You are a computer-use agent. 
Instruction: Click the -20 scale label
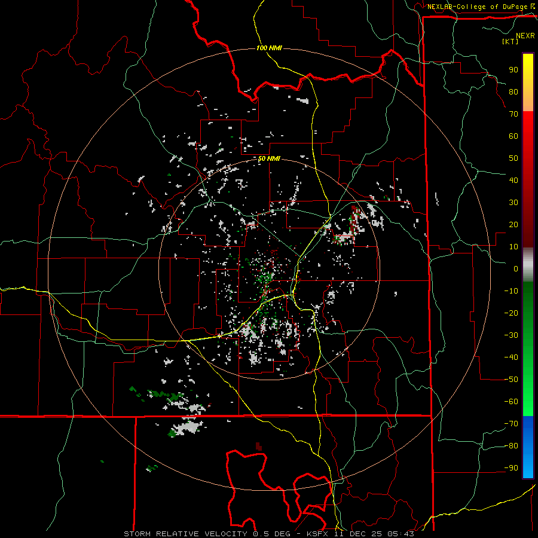(511, 313)
